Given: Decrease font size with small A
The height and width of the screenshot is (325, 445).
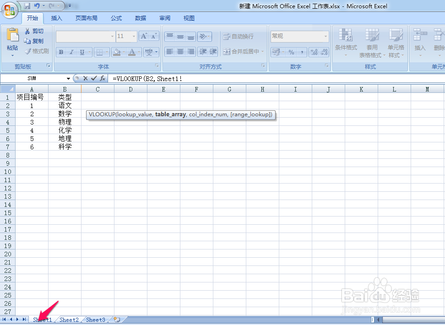Looking at the screenshot, I should [x=153, y=36].
